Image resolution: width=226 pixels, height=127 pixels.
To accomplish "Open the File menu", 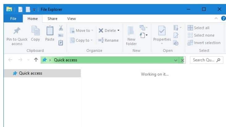I will 13,19.
